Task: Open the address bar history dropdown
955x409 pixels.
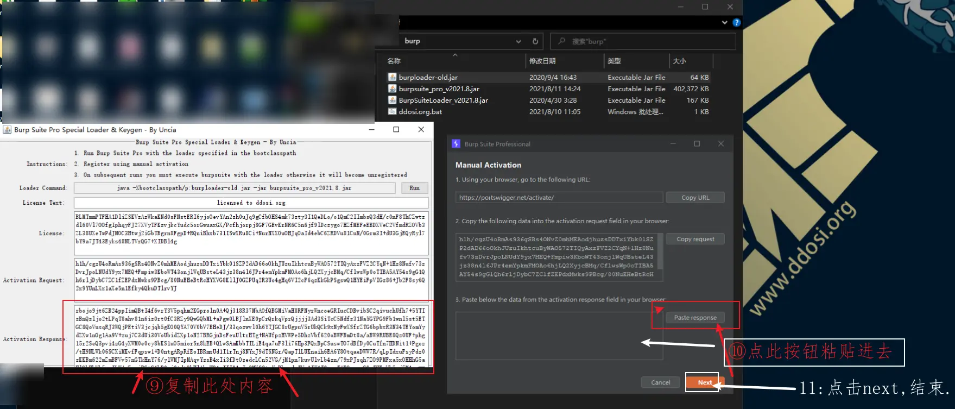Action: (518, 41)
